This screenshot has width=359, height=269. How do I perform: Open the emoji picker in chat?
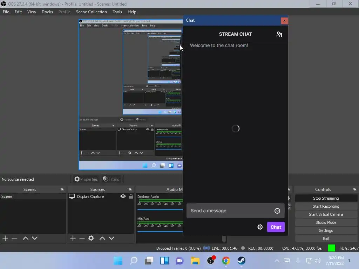pyautogui.click(x=277, y=211)
